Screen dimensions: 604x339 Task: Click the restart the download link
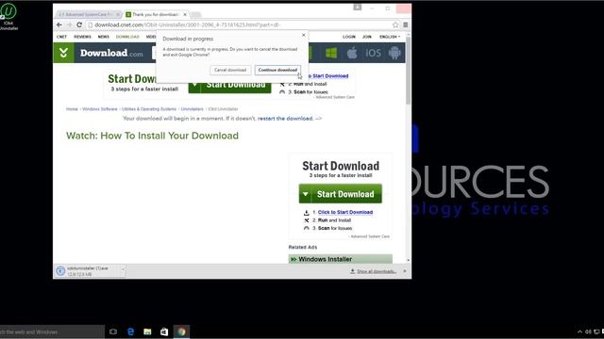285,119
